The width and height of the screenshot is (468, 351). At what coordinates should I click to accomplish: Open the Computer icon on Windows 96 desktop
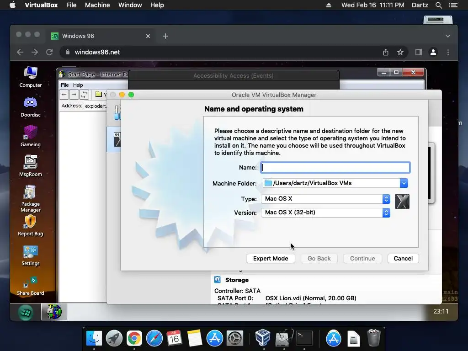(31, 77)
